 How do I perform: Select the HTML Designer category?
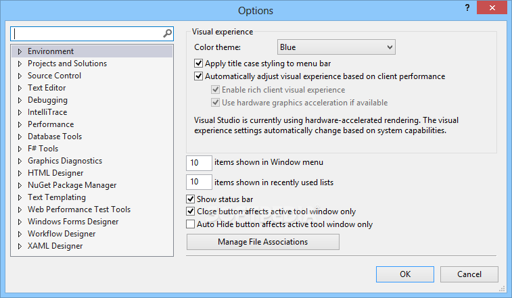(55, 173)
